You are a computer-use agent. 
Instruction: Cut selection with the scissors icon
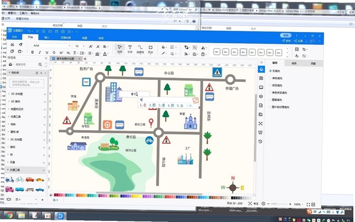[x=12, y=44]
